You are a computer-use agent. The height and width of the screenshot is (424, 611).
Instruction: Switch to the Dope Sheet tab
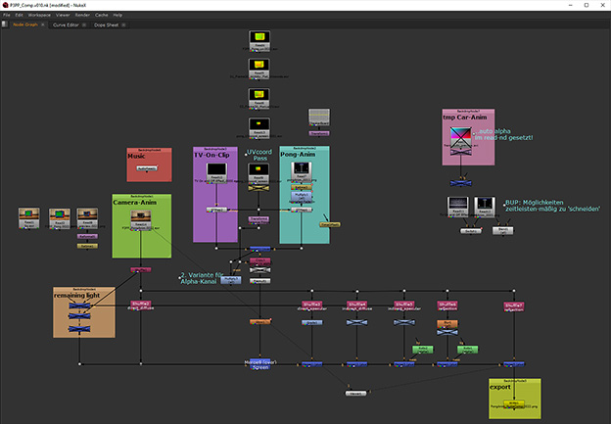(x=107, y=24)
